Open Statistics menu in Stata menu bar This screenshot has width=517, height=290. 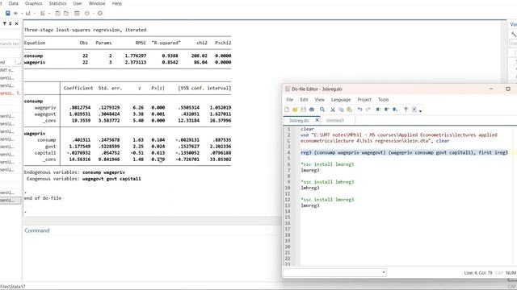tap(57, 3)
